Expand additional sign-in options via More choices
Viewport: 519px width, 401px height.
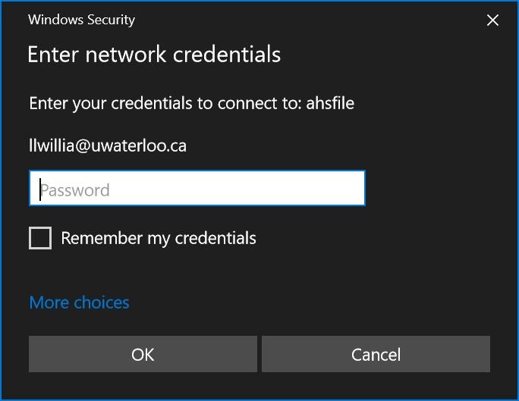(x=79, y=302)
